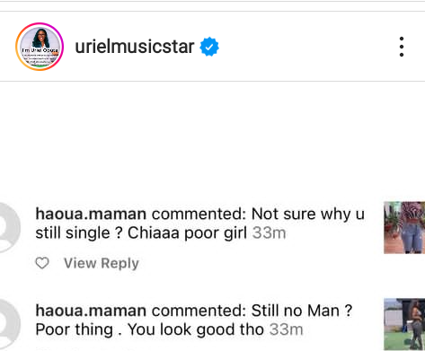
Task: Open haoua.maman profile from "Not sure why" comment
Action: [91, 214]
